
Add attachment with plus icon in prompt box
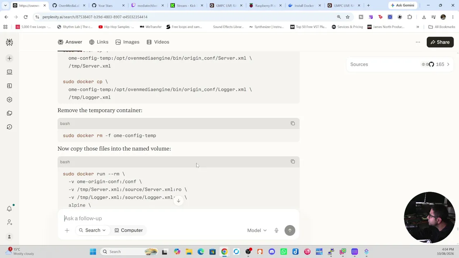67,230
